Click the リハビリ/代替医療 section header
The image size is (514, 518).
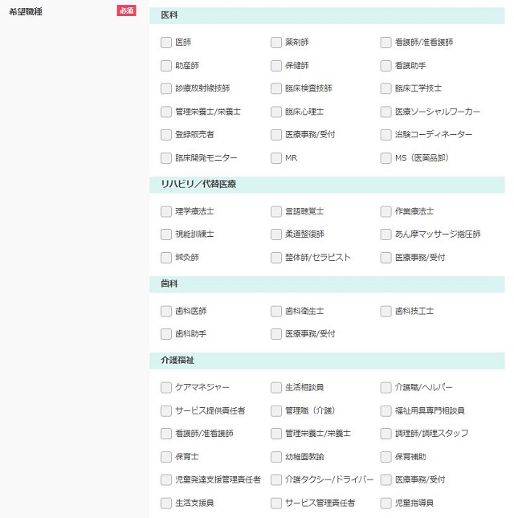click(327, 185)
